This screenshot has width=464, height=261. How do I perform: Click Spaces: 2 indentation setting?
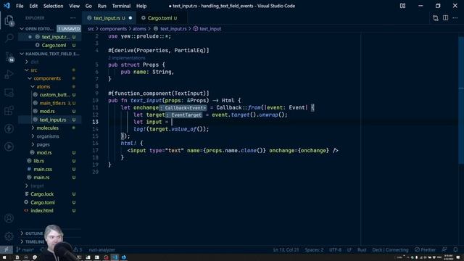(x=314, y=249)
